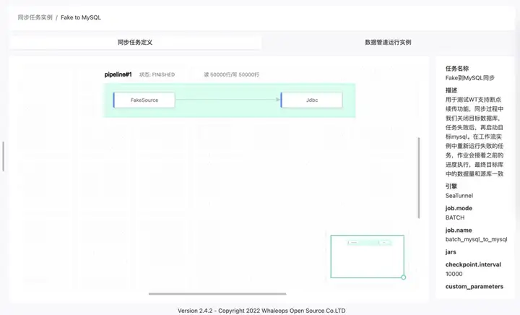This screenshot has height=315, width=520.
Task: Click the minimap resize handle circle
Action: coord(403,277)
